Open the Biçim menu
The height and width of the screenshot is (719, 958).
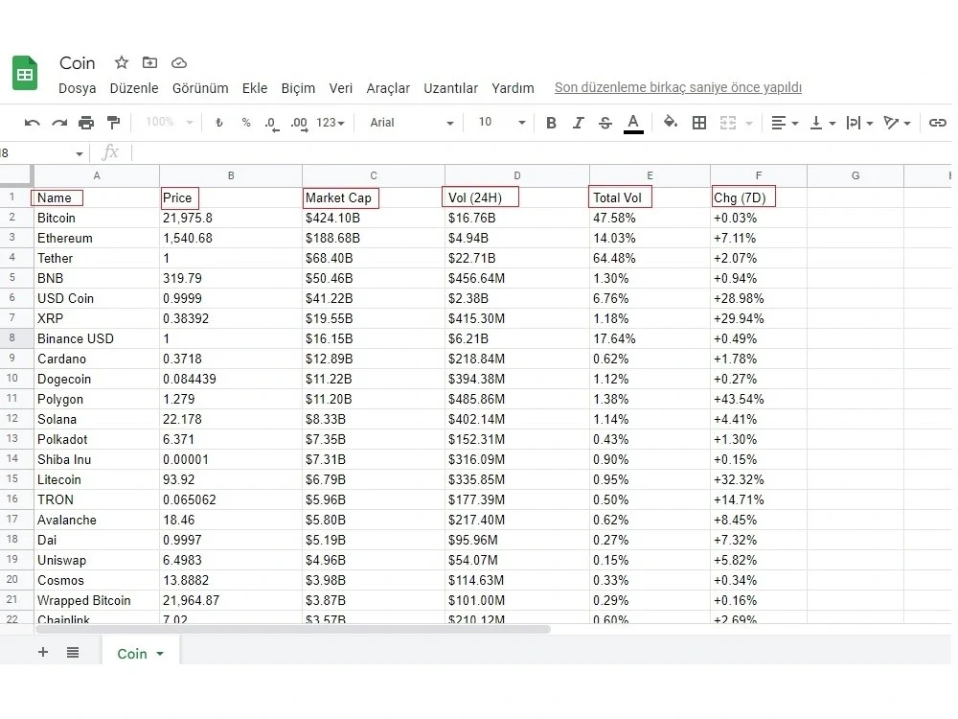click(x=298, y=88)
